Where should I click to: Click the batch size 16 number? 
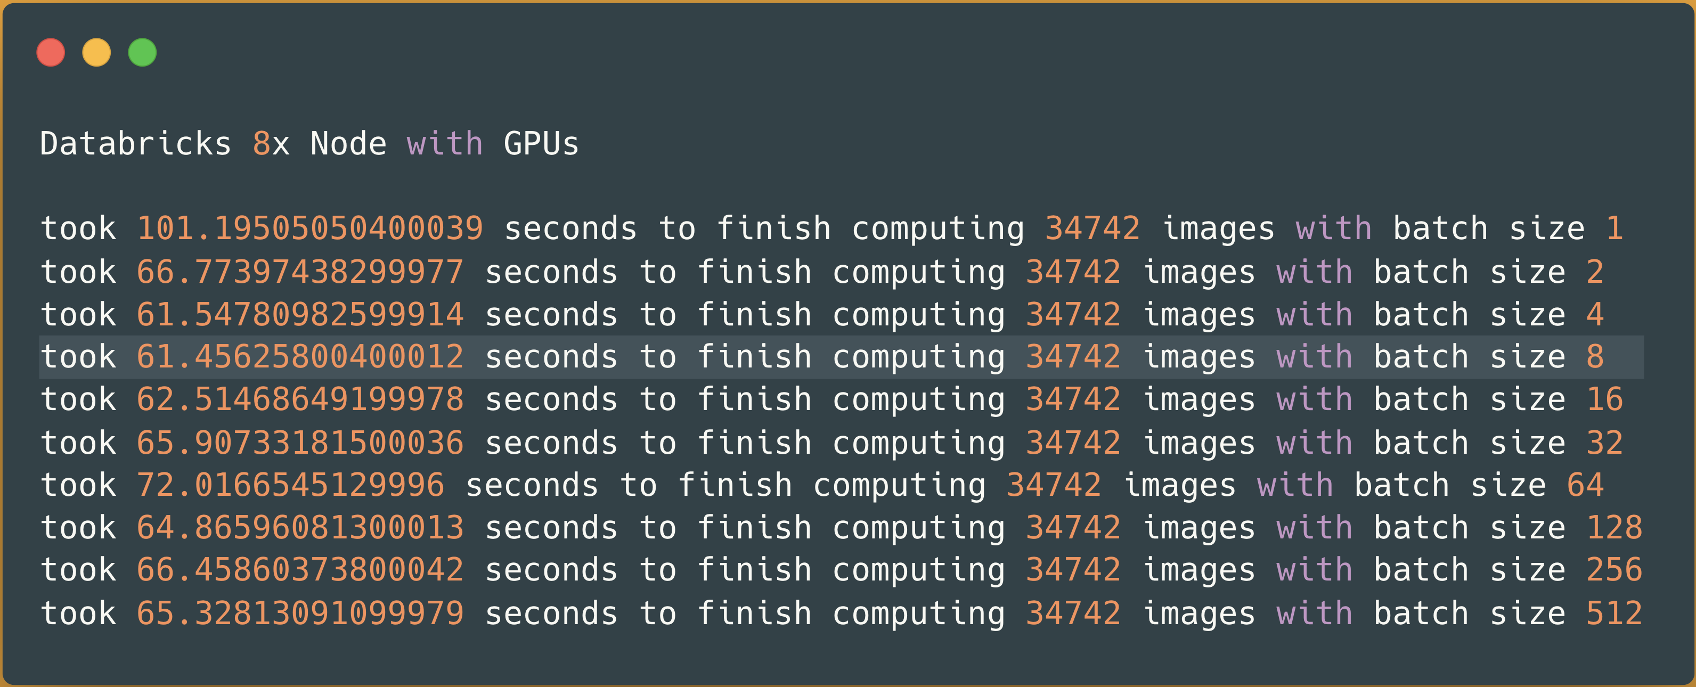[x=1604, y=400]
